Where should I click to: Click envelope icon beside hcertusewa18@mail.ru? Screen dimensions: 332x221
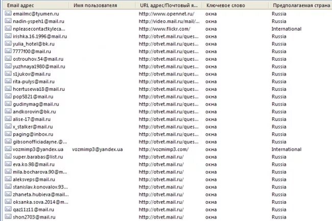coord(8,89)
